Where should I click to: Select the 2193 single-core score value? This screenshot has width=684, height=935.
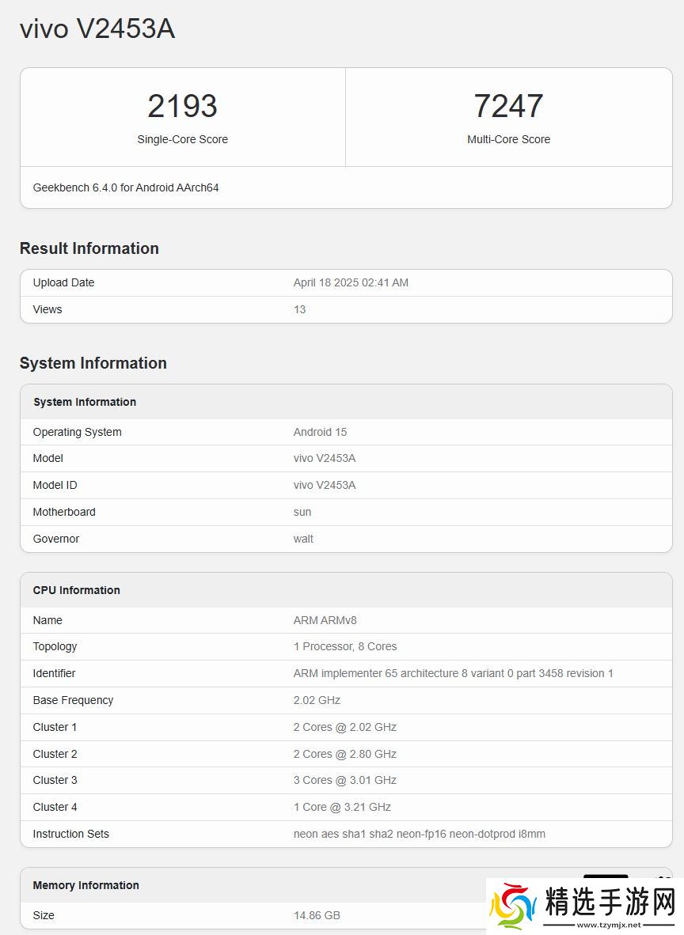(x=182, y=106)
